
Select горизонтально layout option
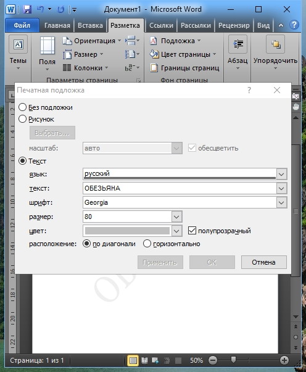(x=147, y=244)
